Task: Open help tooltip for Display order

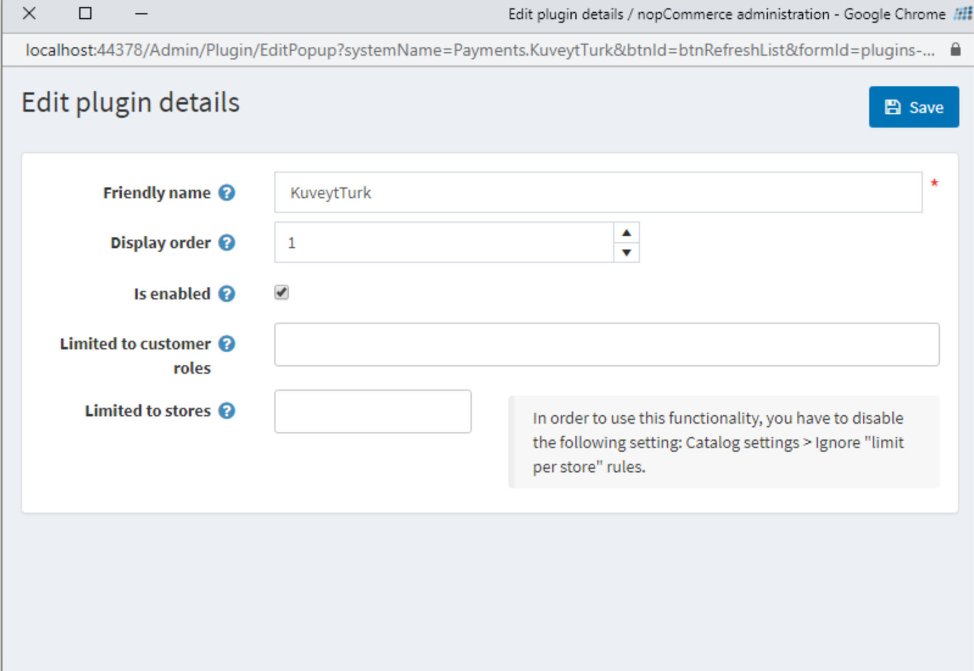Action: [227, 243]
